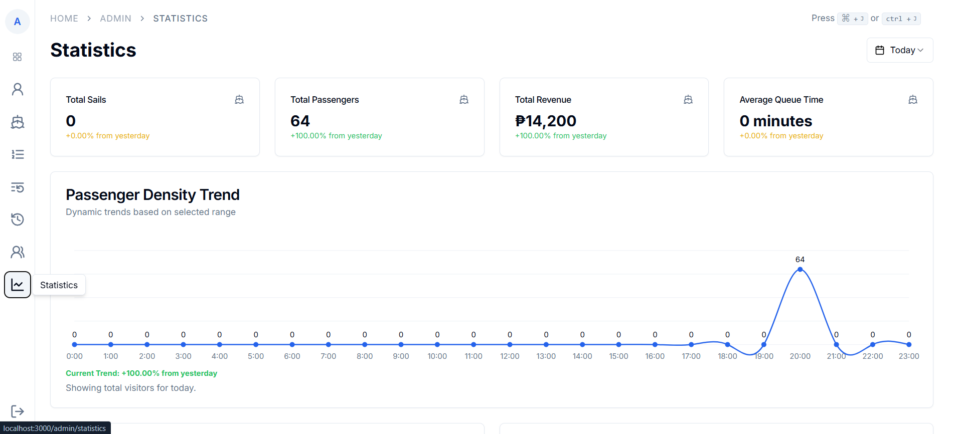The width and height of the screenshot is (953, 434).
Task: Open the multiple users sidebar icon
Action: point(17,252)
